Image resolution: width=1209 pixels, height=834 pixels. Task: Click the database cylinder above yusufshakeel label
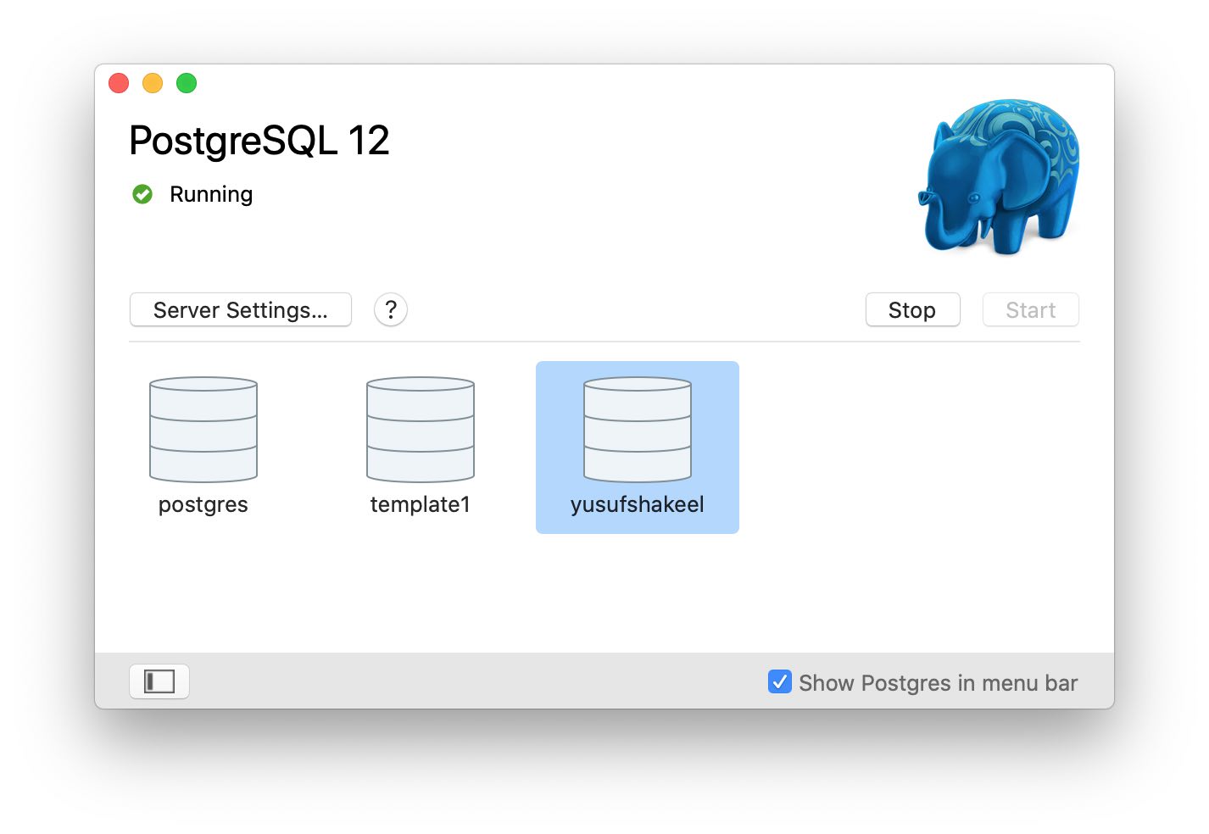pos(637,429)
